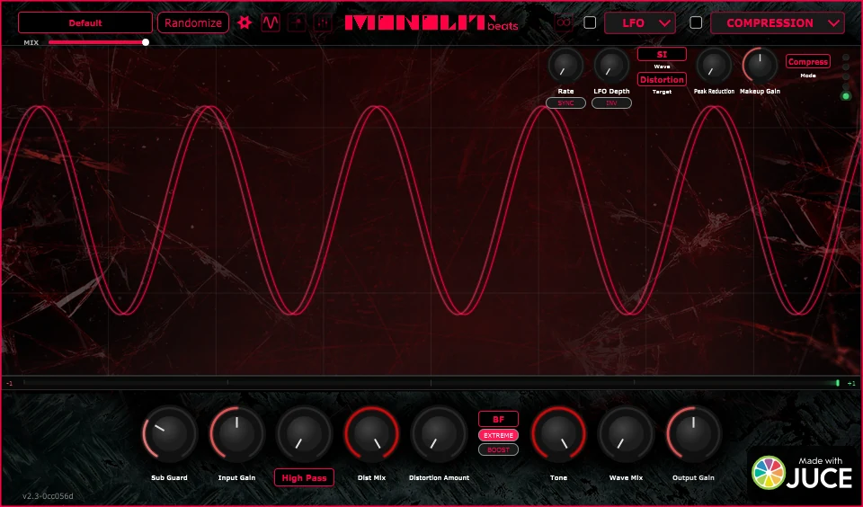The height and width of the screenshot is (507, 863).
Task: Open the LFO section dropdown
Action: (x=639, y=23)
